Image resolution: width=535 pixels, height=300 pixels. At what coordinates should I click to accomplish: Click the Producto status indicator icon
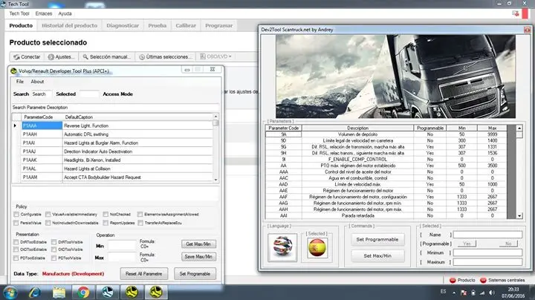pos(453,280)
